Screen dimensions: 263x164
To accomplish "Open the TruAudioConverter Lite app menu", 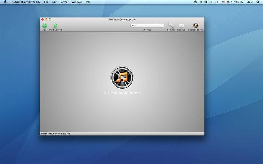I will 25,2.
